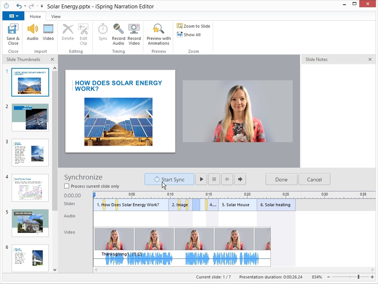378x284 pixels.
Task: Click the 0:00.00 time counter
Action: click(x=72, y=195)
